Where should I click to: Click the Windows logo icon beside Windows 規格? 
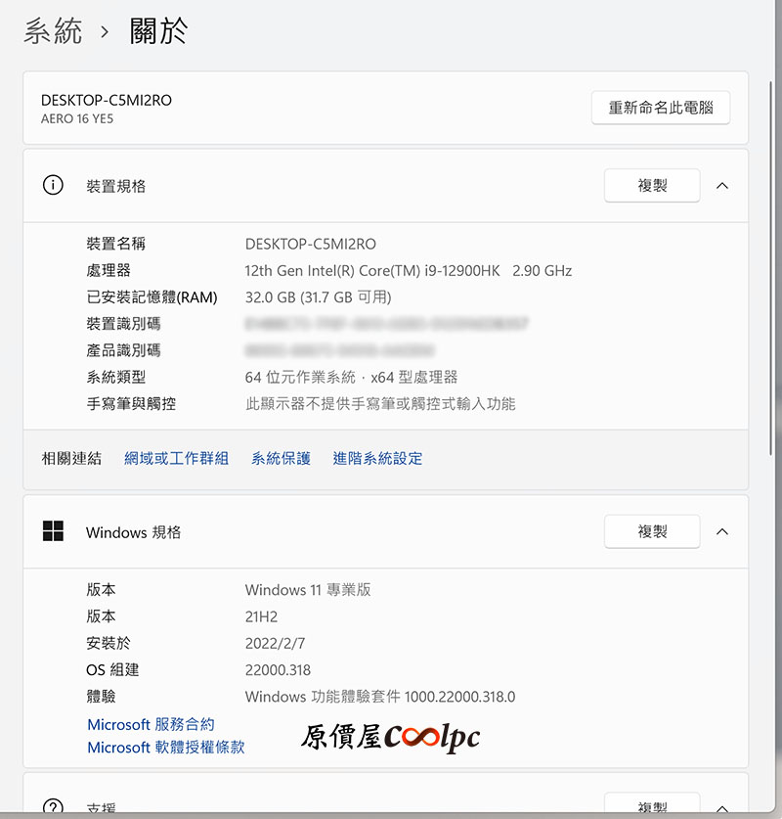click(53, 531)
